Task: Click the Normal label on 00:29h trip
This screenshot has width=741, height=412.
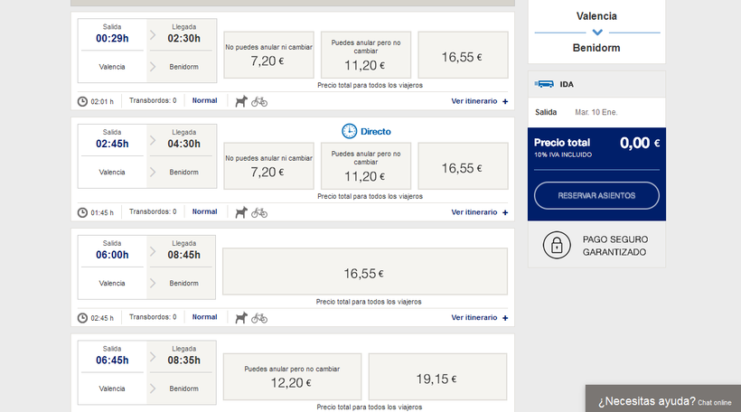Action: coord(204,100)
